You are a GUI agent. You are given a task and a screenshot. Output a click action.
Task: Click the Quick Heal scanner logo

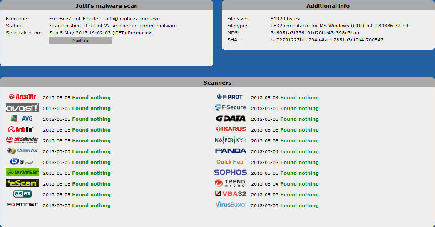231,162
